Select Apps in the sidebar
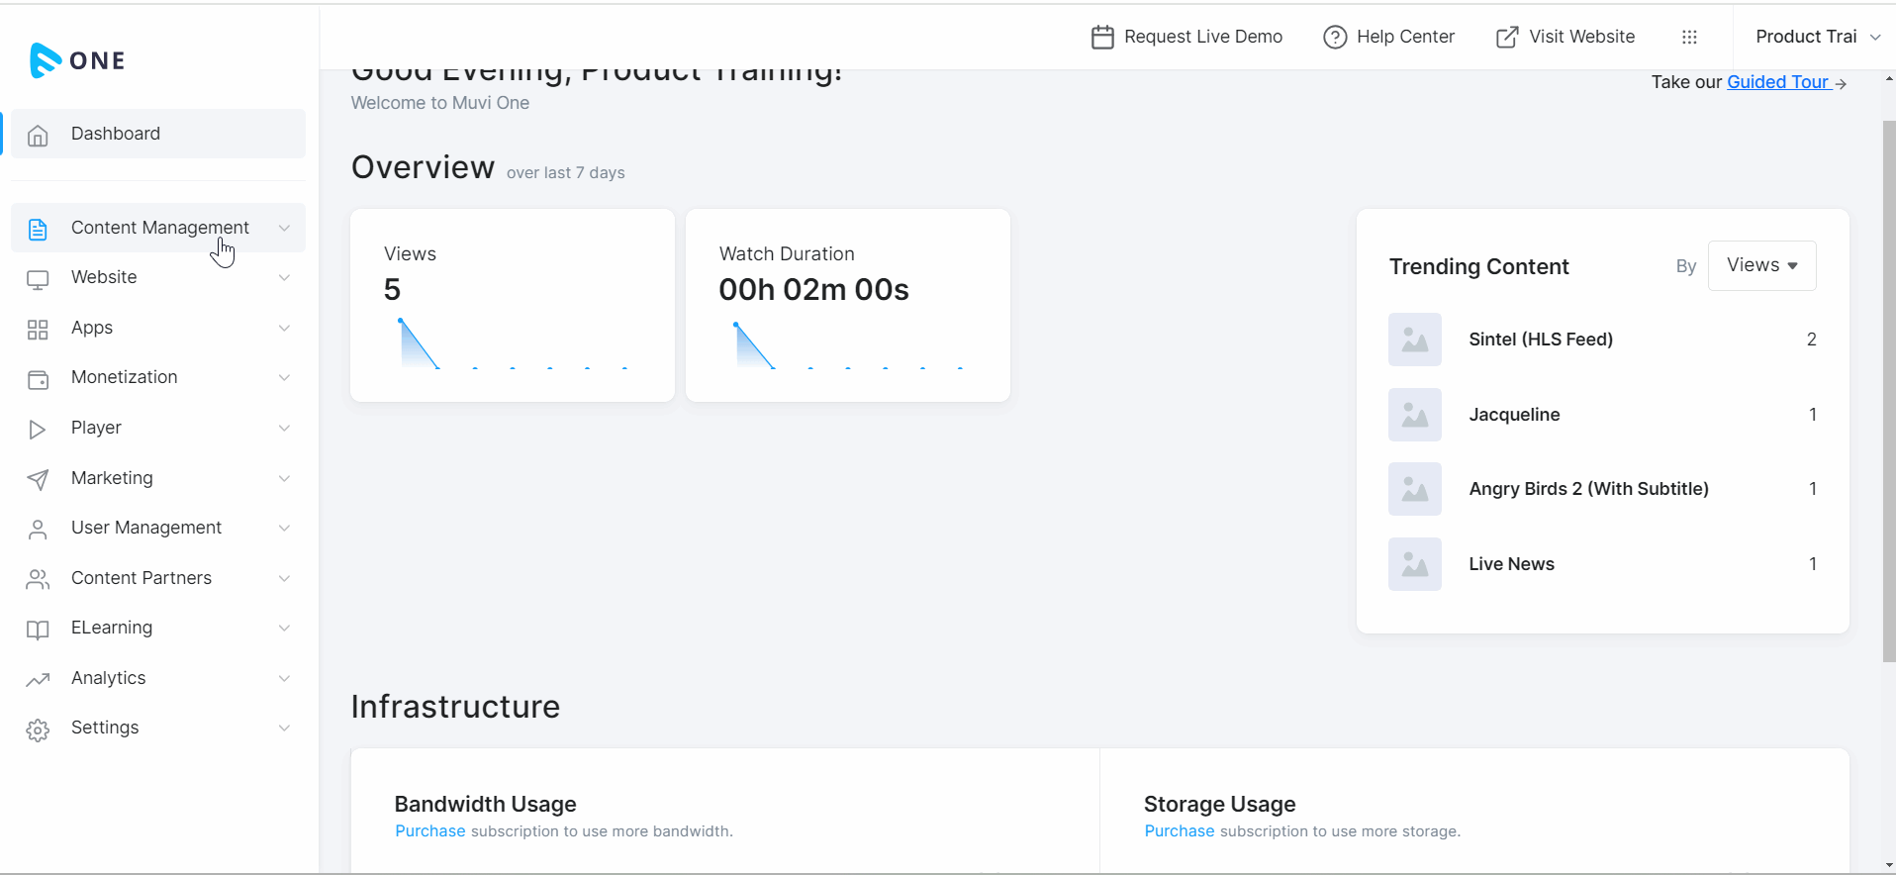 tap(92, 328)
